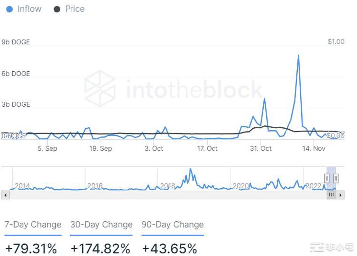Click the left range selector handle
The height and width of the screenshot is (256, 357).
click(327, 178)
